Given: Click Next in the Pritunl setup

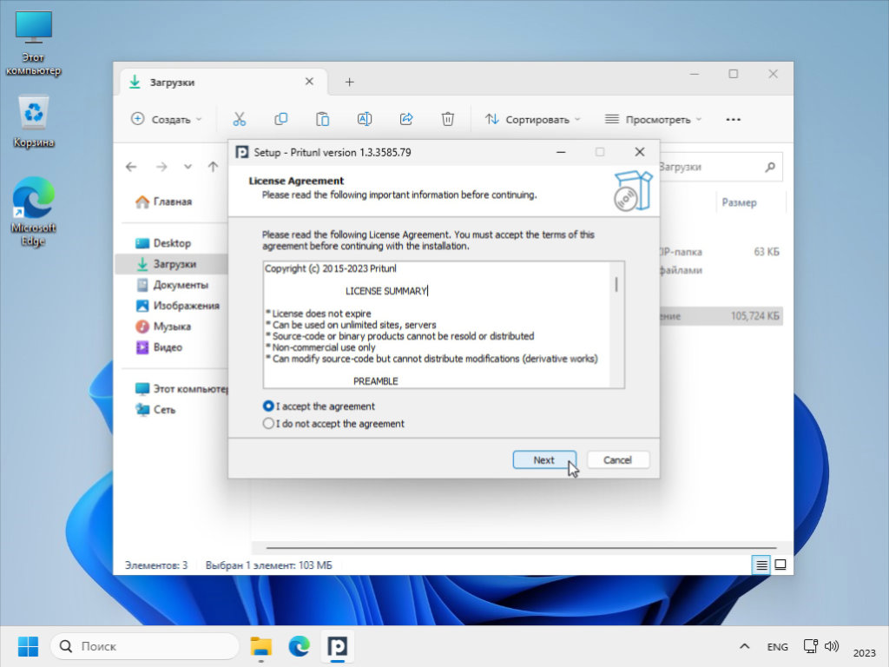Looking at the screenshot, I should tap(544, 460).
